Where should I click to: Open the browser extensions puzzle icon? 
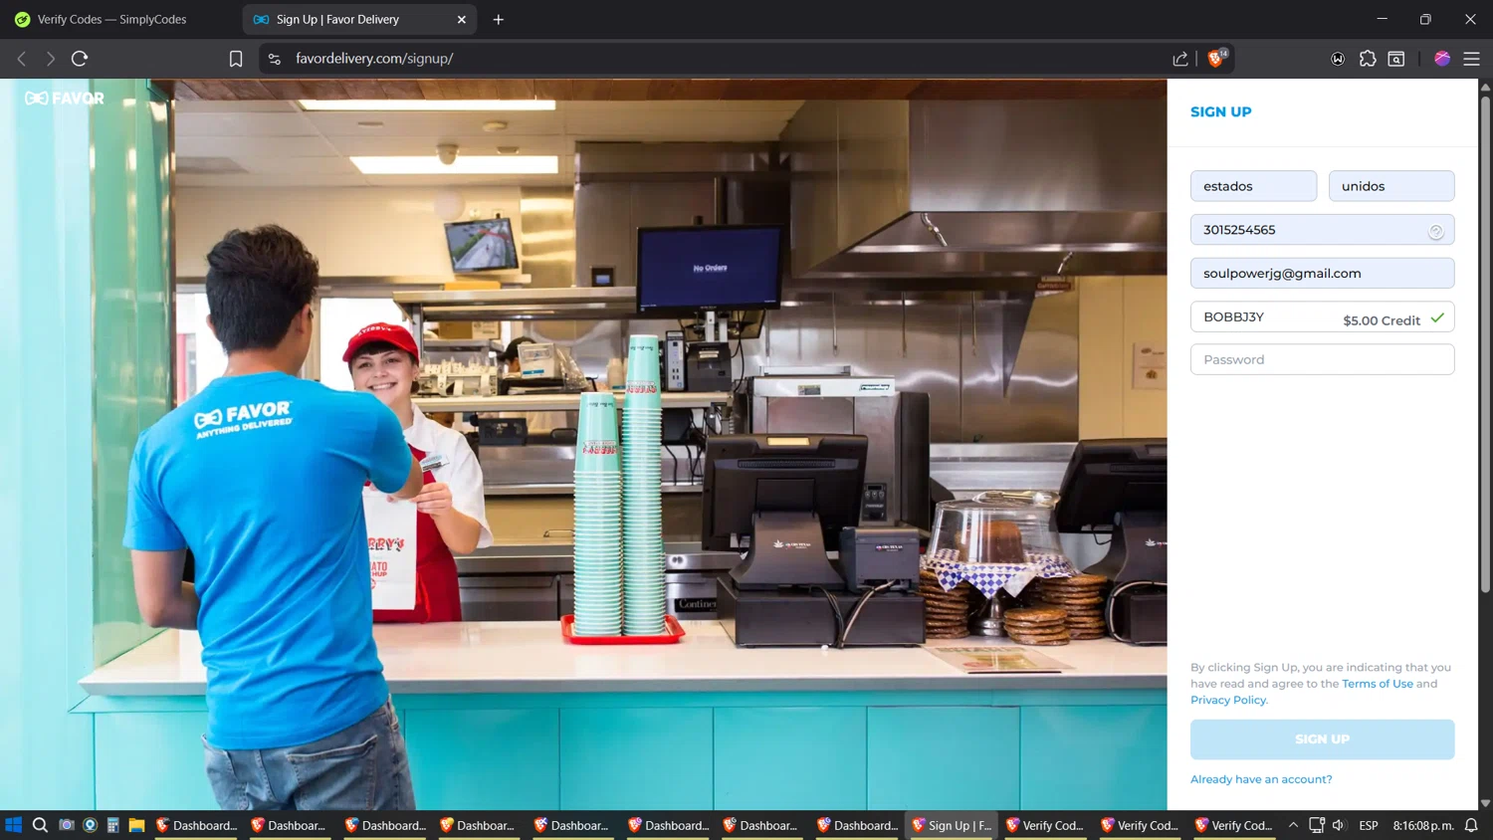[x=1368, y=59]
